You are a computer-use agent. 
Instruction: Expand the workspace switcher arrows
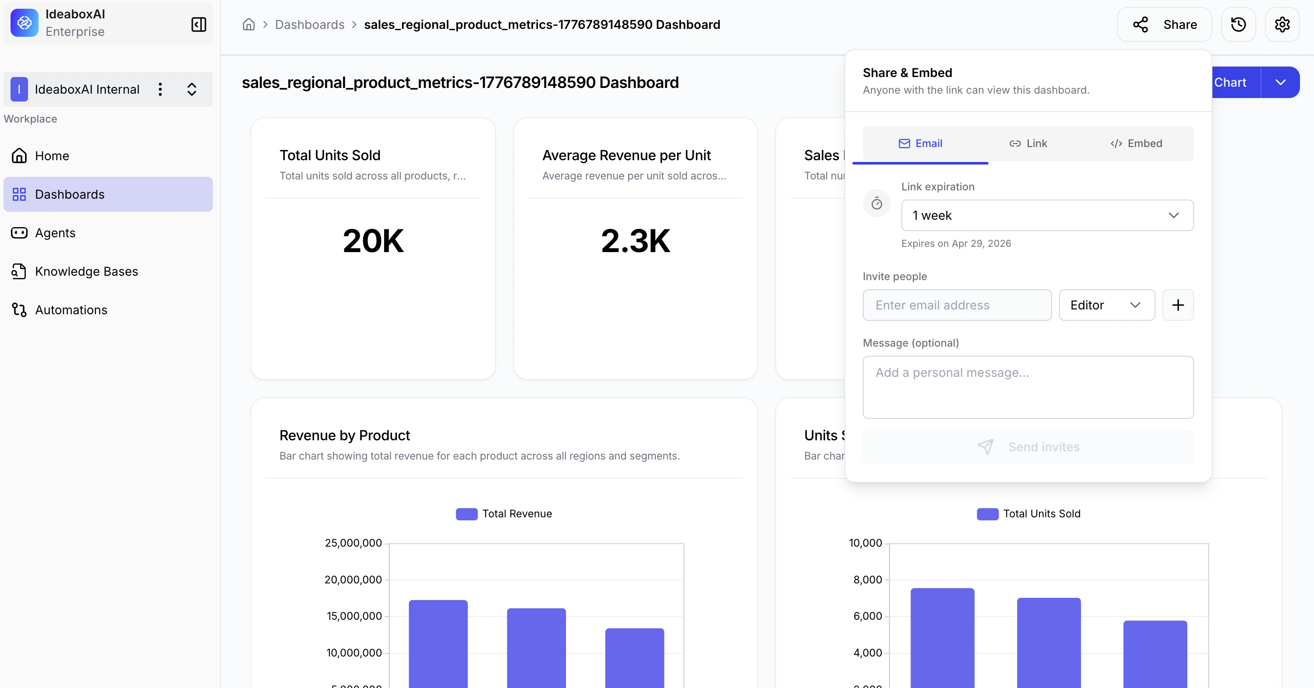click(192, 89)
